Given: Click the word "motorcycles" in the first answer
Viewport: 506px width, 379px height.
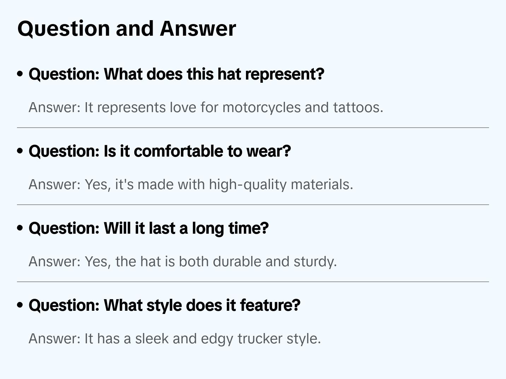Looking at the screenshot, I should (x=261, y=107).
